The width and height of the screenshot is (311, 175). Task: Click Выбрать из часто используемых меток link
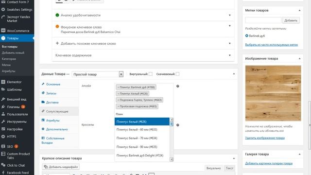click(x=271, y=45)
